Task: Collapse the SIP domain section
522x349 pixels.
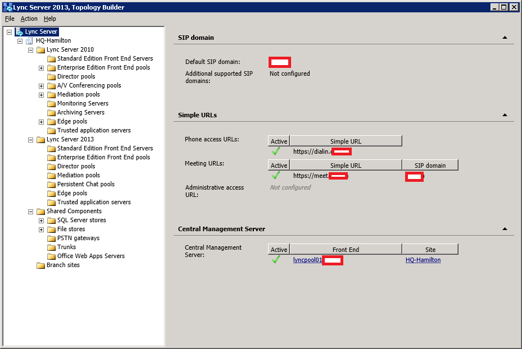Action: tap(505, 38)
